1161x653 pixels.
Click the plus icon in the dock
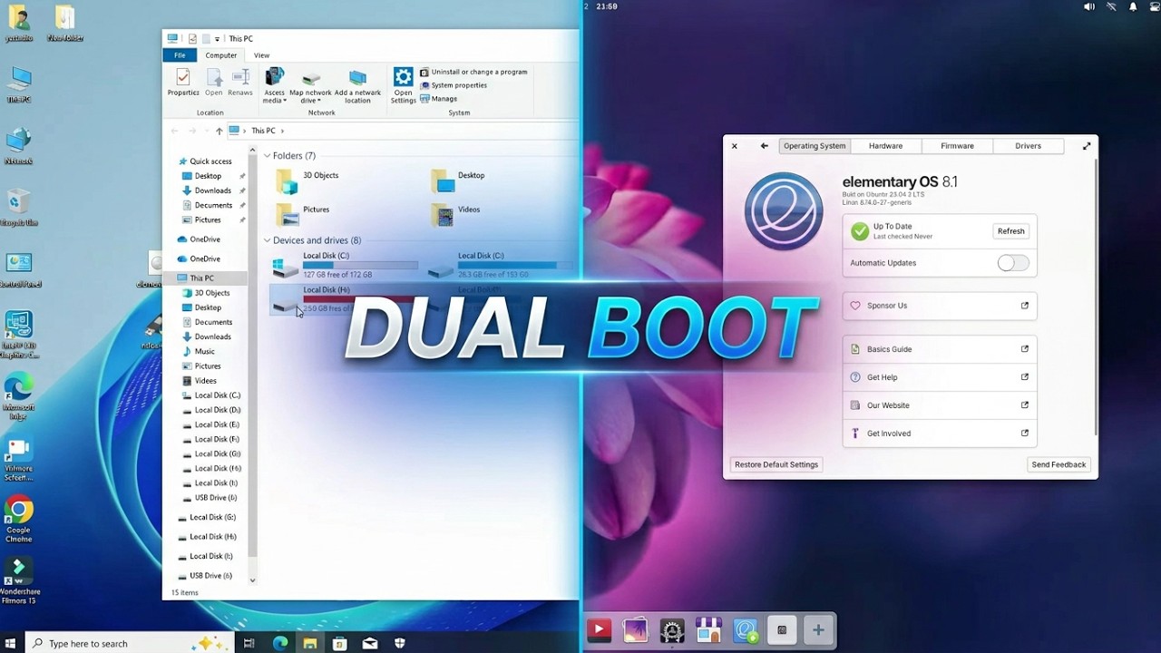(x=818, y=629)
